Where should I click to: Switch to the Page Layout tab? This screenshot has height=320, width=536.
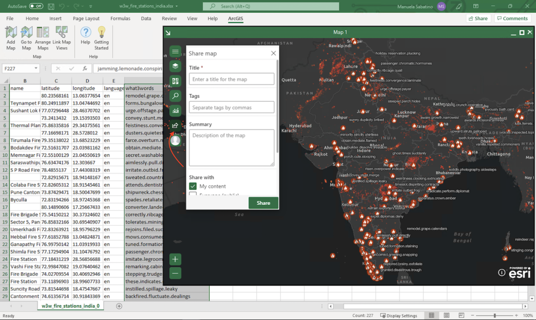(x=86, y=19)
